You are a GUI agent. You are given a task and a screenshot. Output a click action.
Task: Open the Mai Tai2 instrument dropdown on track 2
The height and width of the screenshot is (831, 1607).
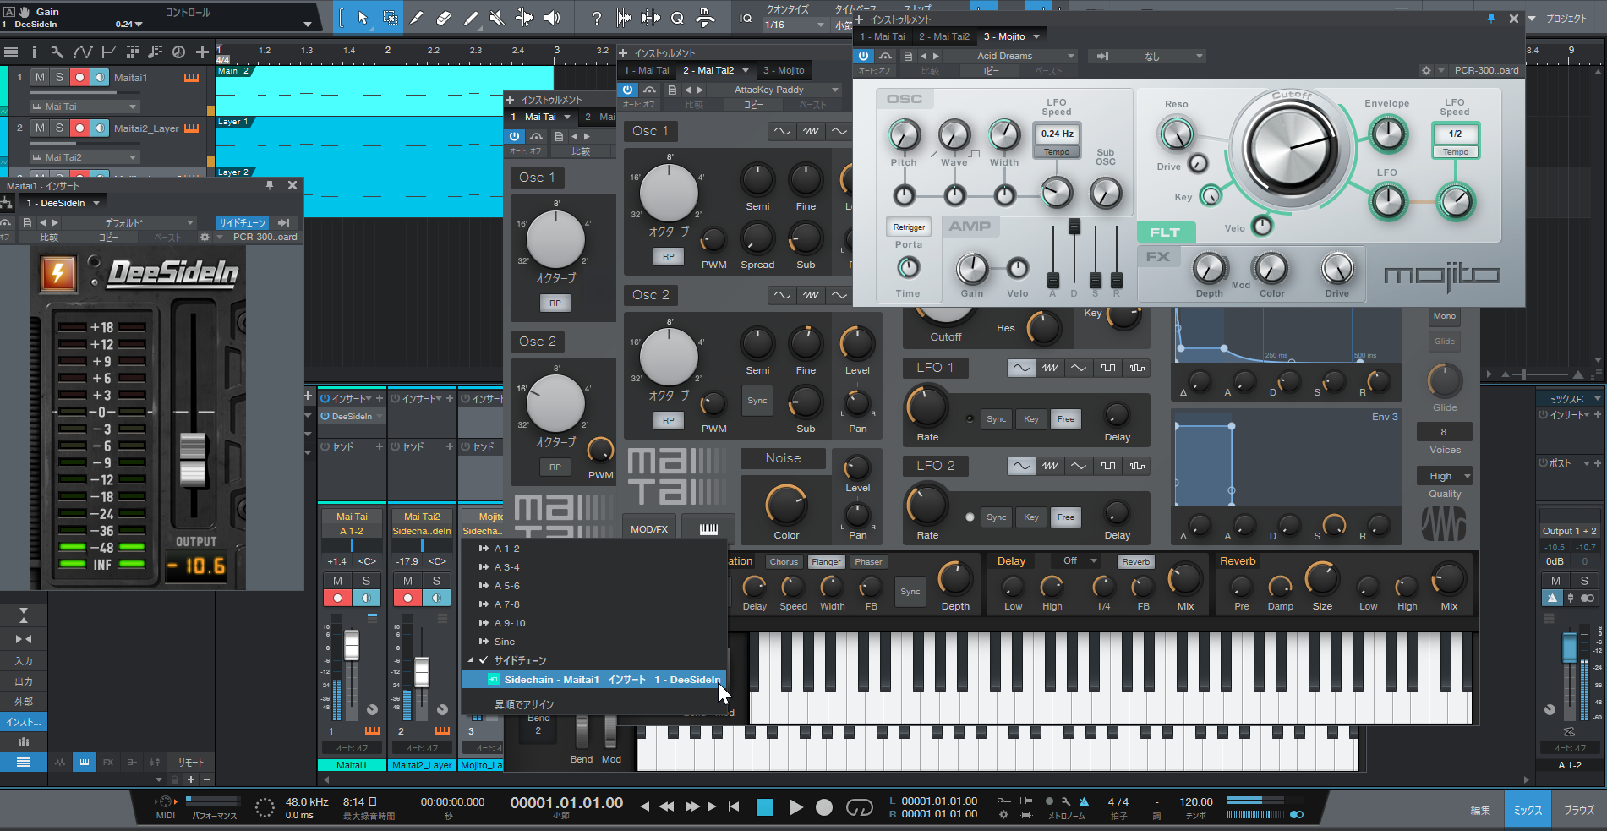[84, 157]
